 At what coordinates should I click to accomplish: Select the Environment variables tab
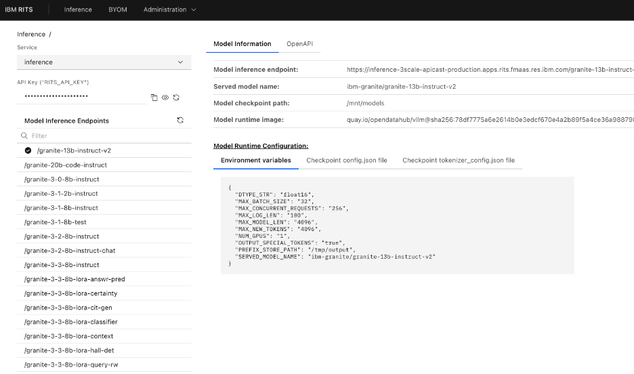(256, 161)
